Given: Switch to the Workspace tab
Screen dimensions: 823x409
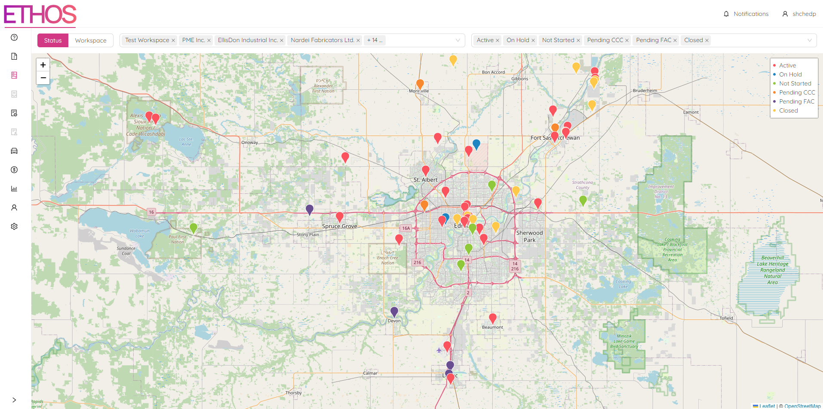Looking at the screenshot, I should pos(90,40).
